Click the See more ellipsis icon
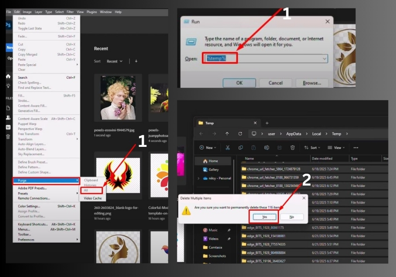 click(x=356, y=148)
